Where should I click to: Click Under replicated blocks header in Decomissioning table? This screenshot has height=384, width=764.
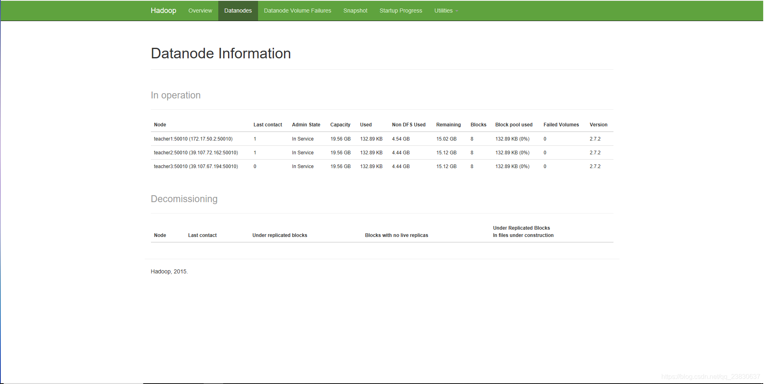[280, 235]
